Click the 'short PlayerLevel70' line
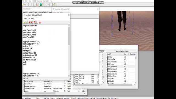Viewport: 176px width, 99px height. pyautogui.click(x=30, y=30)
